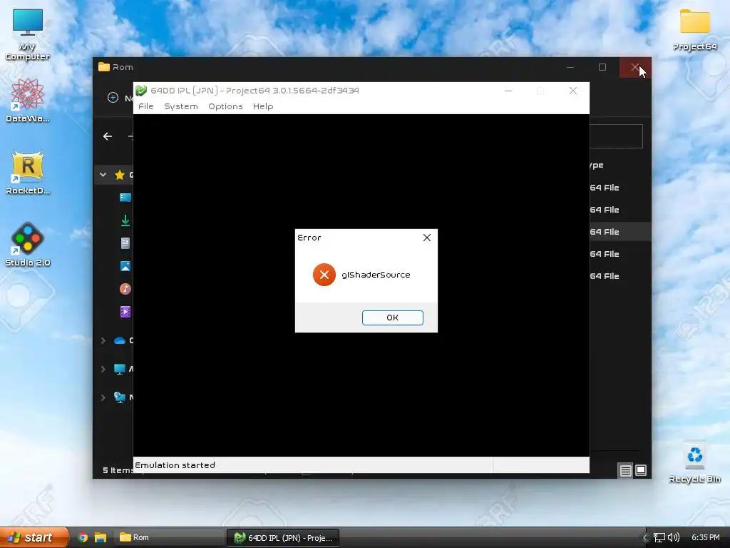Expand the This PC monitor tree node
730x548 pixels.
click(x=103, y=369)
